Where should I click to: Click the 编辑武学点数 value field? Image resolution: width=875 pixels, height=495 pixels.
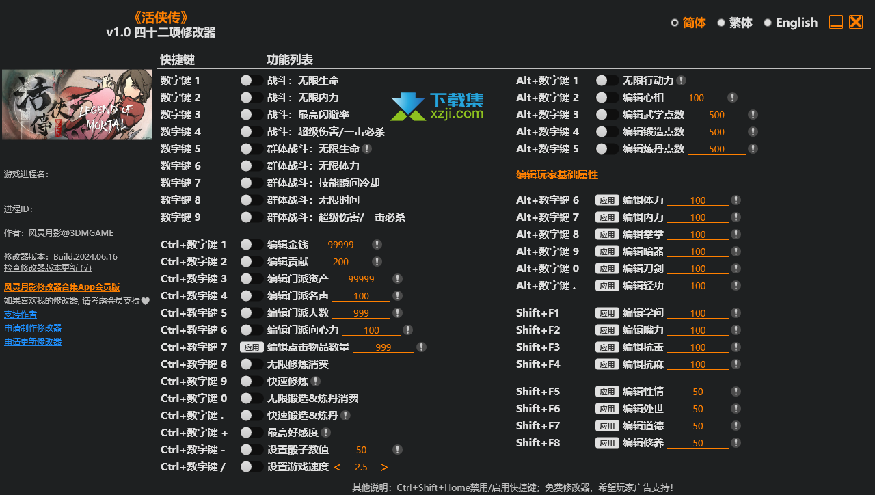(716, 115)
